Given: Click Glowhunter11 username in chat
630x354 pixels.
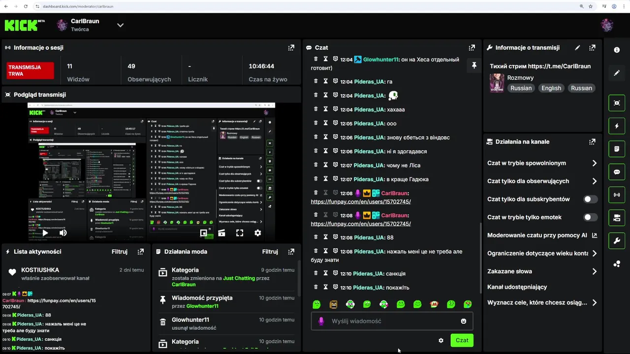Looking at the screenshot, I should coord(380,59).
